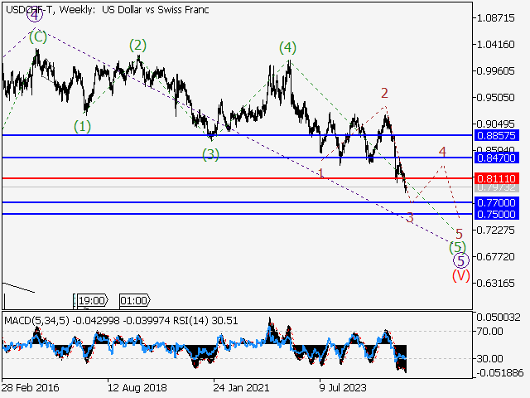Select the 0.77000 price level tag
530x398 pixels.
click(497, 202)
